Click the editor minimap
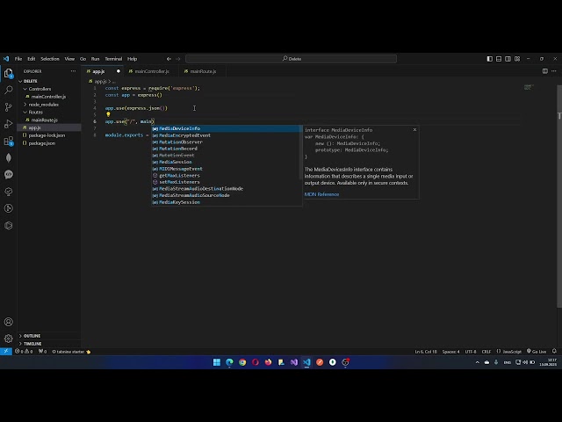The width and height of the screenshot is (562, 422). coord(529,87)
